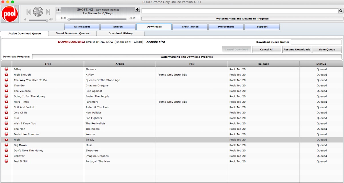Switch to Download History tab
Image resolution: width=344 pixels, height=183 pixels.
click(121, 33)
